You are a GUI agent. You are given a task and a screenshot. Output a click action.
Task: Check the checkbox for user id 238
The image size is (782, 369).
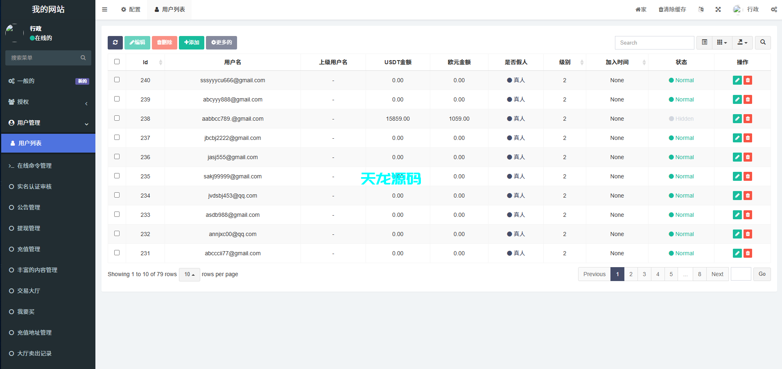point(117,118)
